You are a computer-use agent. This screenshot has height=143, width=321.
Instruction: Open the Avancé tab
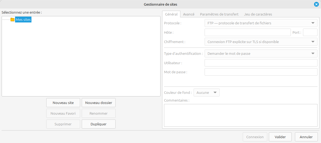tap(189, 14)
